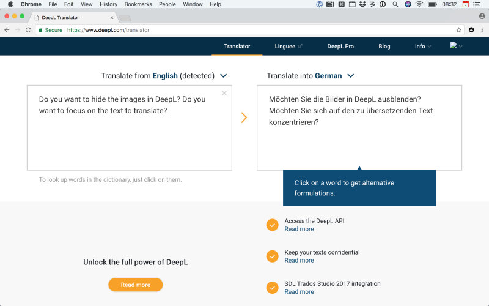Screen dimensions: 489x306
Task: Bookmark this page with the star icon
Action: 458,30
